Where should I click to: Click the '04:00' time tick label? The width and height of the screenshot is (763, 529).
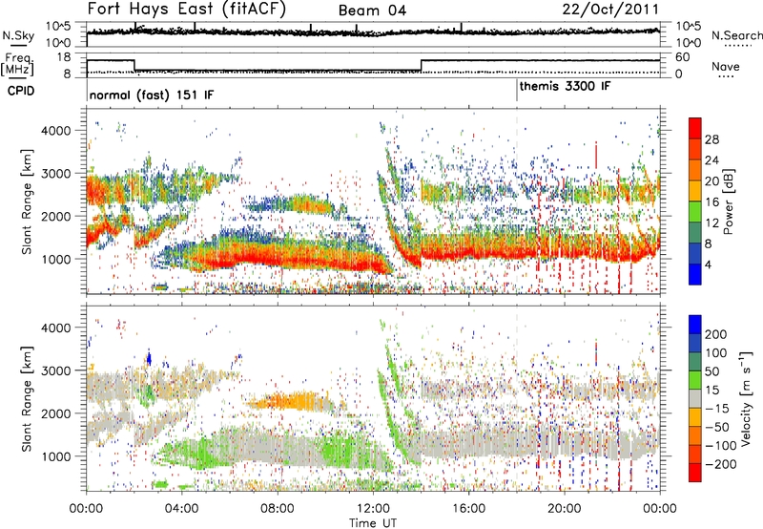(182, 509)
